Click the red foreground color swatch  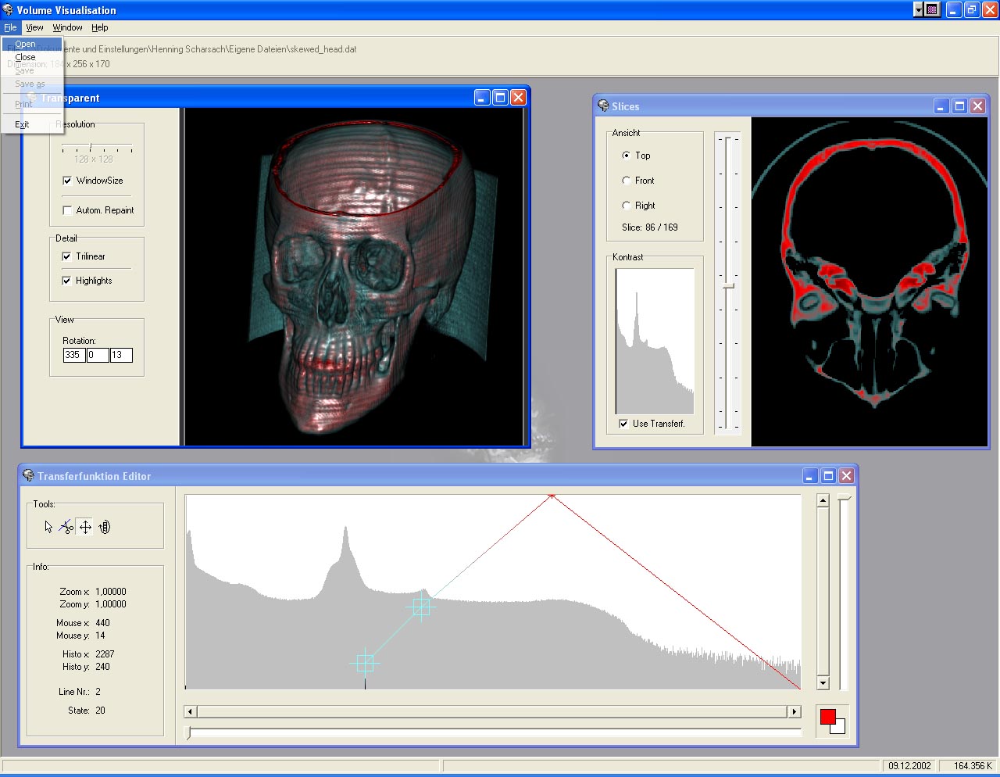[827, 716]
